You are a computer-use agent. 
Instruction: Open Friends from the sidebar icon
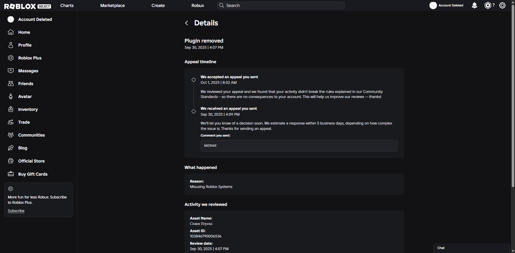(x=11, y=84)
